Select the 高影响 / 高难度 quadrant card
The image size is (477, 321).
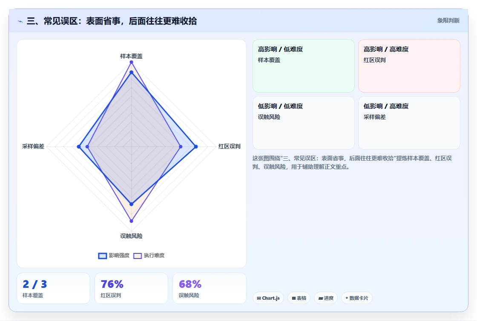(409, 66)
